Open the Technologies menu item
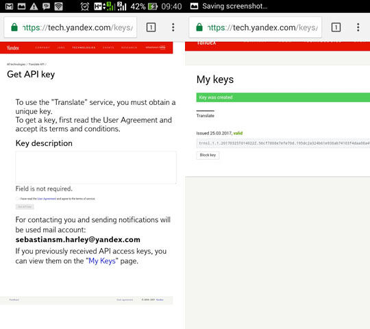Screen dimensions: 370x329 coord(84,48)
